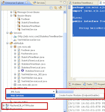Select the TestWebService session bean icon
Screen dimensions: 105x112
tap(19, 29)
